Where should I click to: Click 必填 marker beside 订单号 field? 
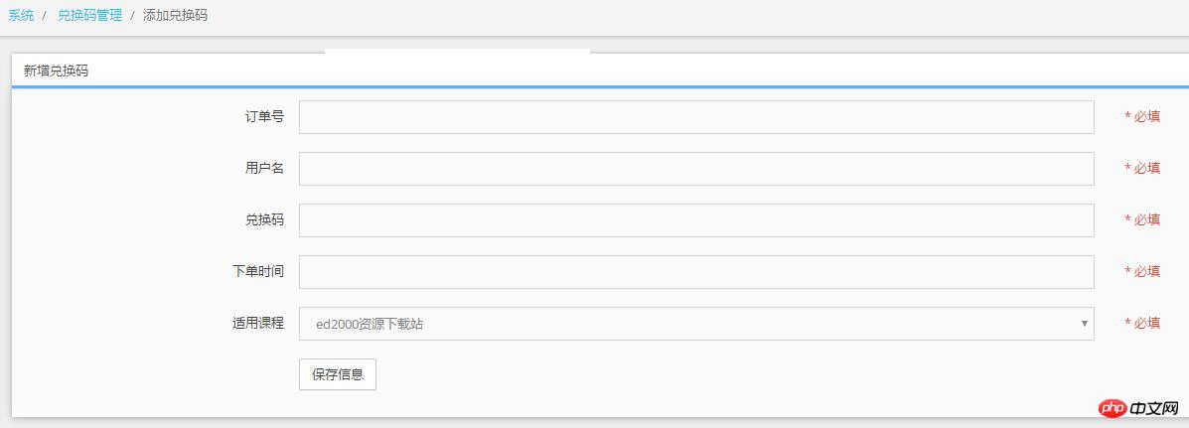click(x=1142, y=117)
